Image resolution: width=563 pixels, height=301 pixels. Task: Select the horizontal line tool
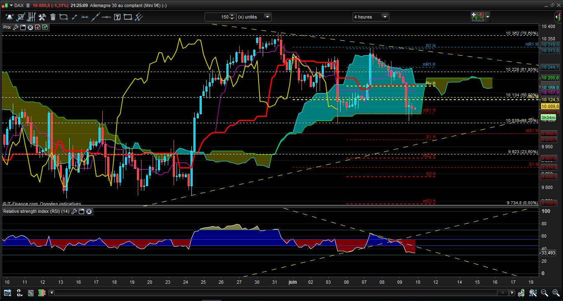106,17
